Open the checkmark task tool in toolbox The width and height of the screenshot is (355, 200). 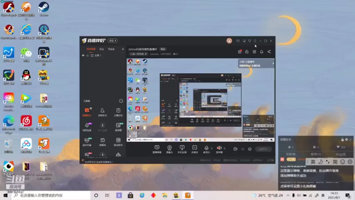[118, 112]
